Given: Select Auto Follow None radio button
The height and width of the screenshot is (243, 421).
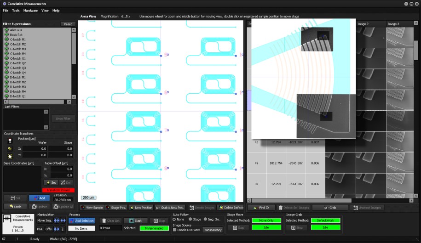Looking at the screenshot, I should tap(174, 219).
